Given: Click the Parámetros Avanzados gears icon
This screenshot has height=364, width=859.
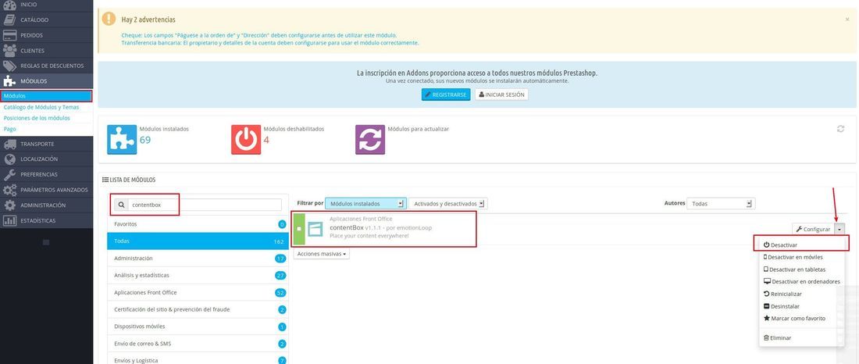Looking at the screenshot, I should click(10, 190).
